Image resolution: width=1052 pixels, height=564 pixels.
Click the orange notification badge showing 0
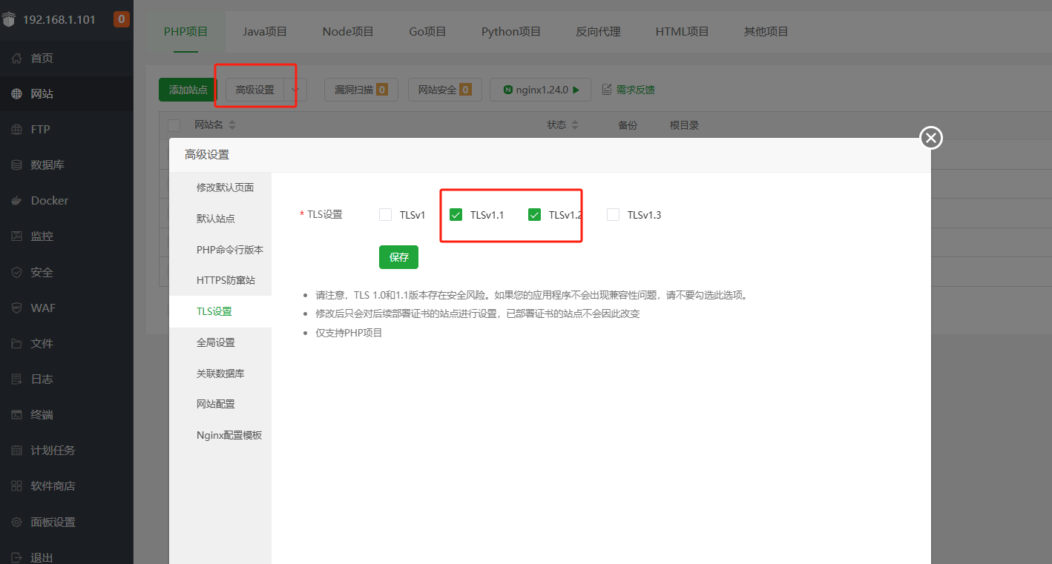[x=122, y=19]
